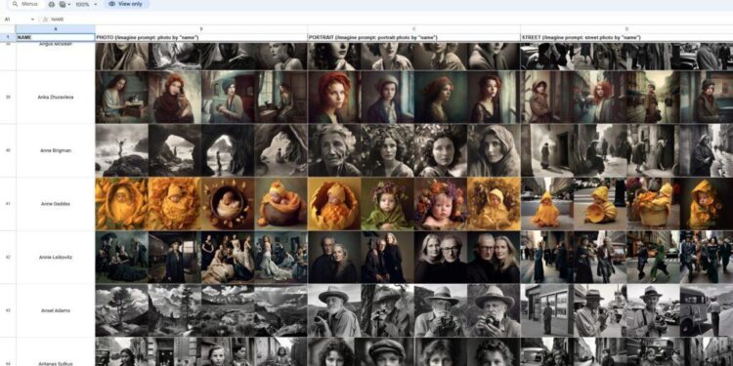Screen dimensions: 733x366
Task: Select row 39 header
Action: click(8, 97)
